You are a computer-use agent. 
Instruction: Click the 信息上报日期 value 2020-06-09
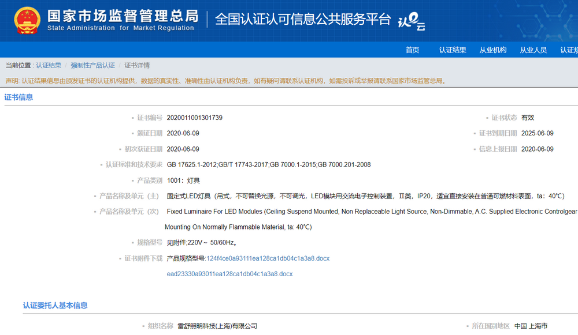pos(537,149)
